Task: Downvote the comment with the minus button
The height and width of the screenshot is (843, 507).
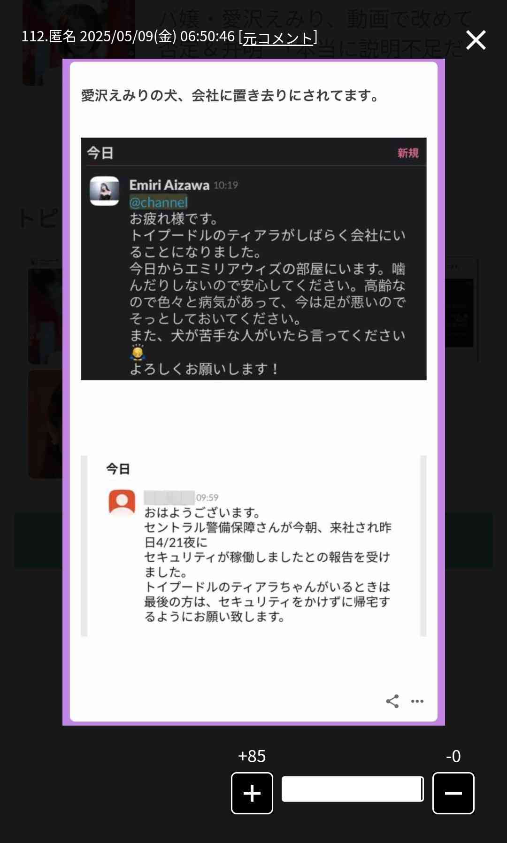Action: pyautogui.click(x=453, y=793)
